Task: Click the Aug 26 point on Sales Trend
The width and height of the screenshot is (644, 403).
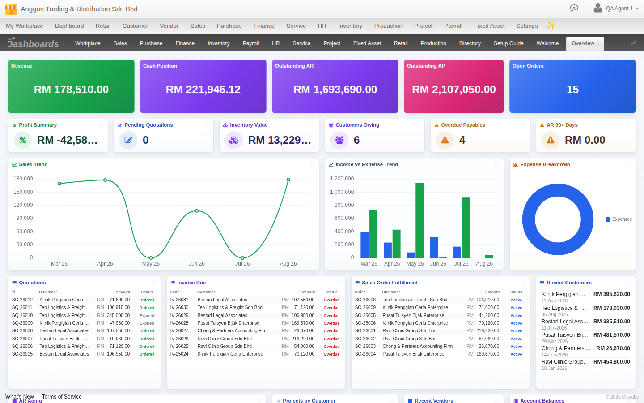Action: pos(288,180)
